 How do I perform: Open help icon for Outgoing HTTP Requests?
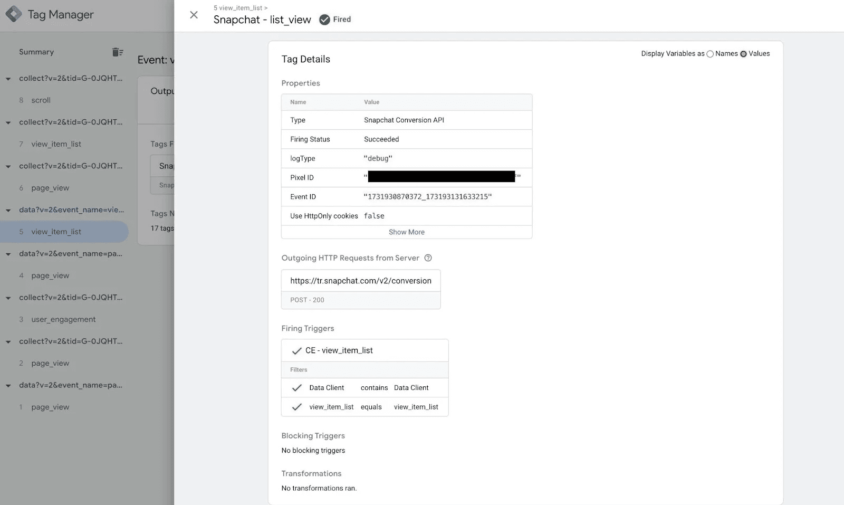[428, 258]
